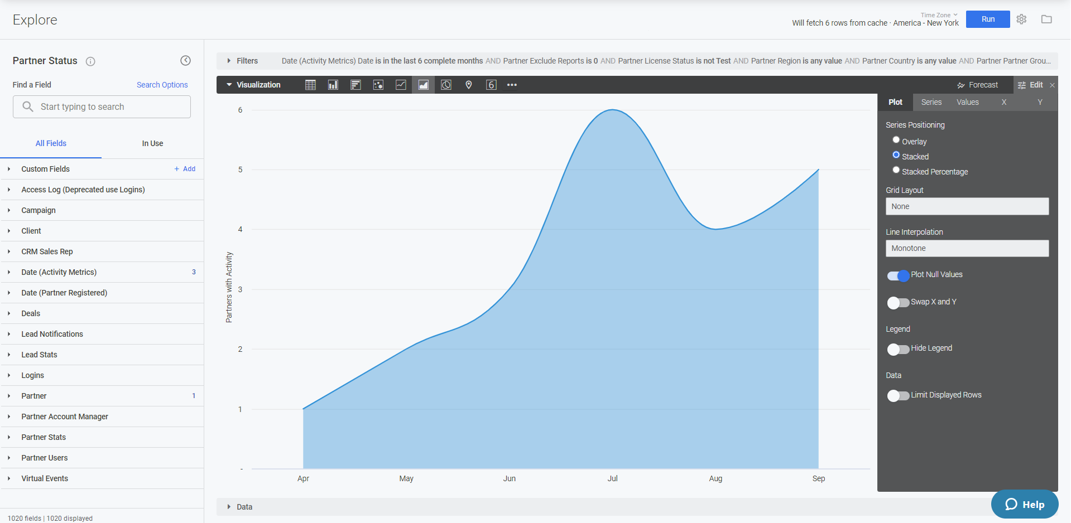The width and height of the screenshot is (1071, 523).
Task: Open the Grid Layout dropdown
Action: (x=967, y=206)
